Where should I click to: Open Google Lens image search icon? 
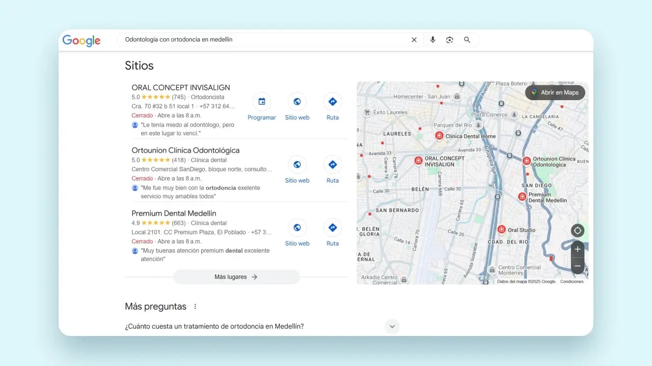coord(449,40)
